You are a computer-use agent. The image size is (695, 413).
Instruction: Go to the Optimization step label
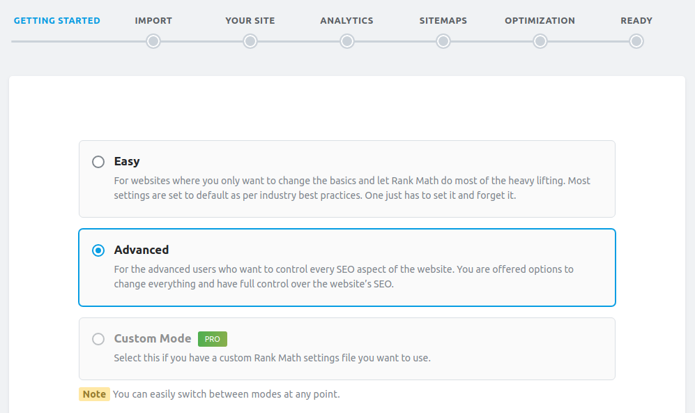[540, 20]
